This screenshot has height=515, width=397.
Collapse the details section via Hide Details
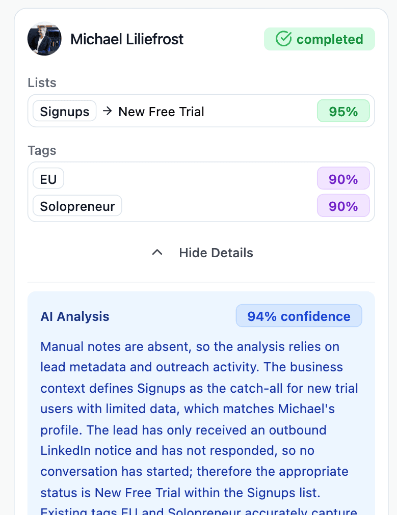pyautogui.click(x=216, y=252)
